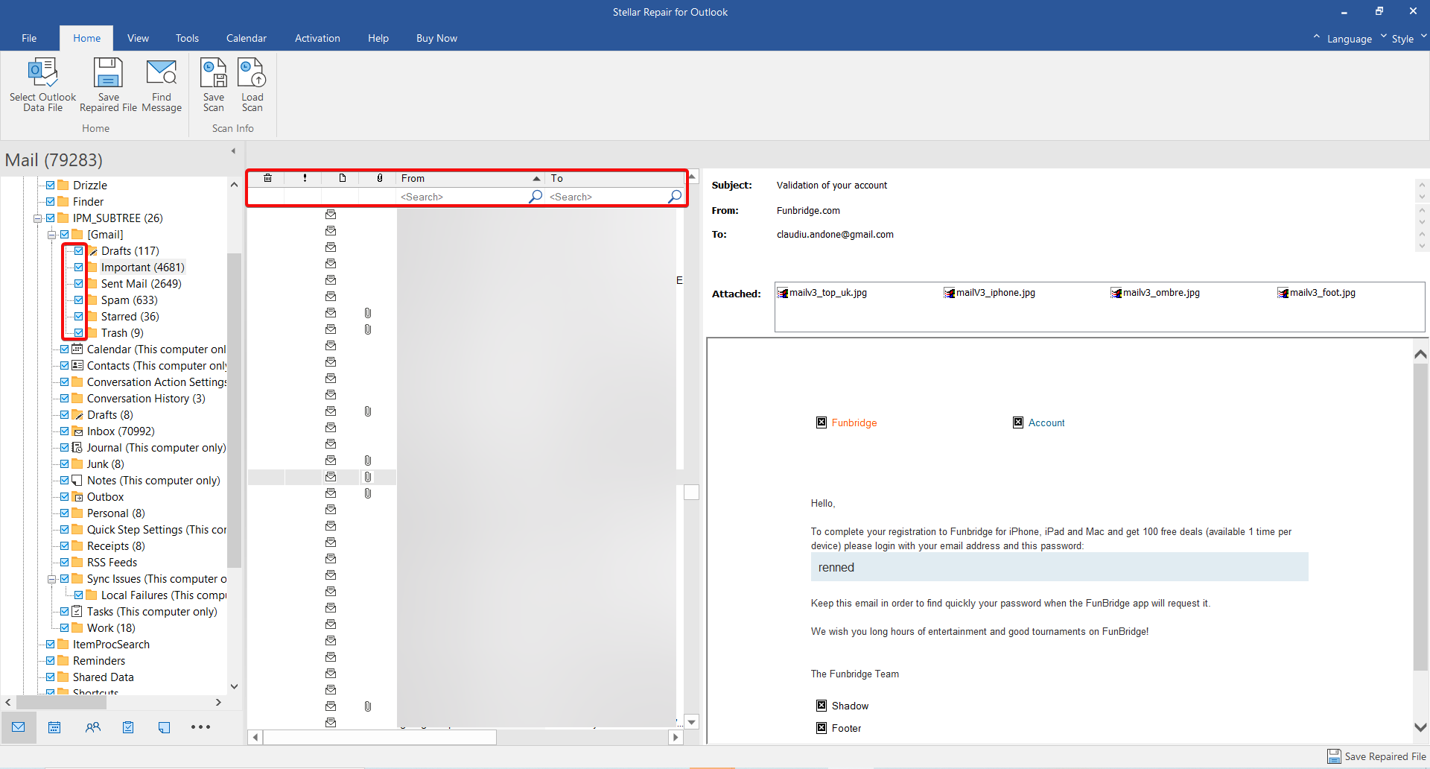Viewport: 1430px width, 769px height.
Task: Toggle sort arrow on From column
Action: click(x=536, y=179)
